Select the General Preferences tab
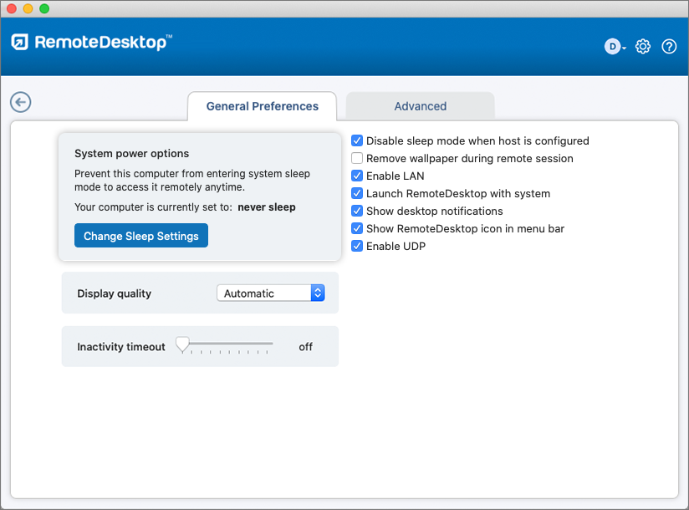The height and width of the screenshot is (510, 689). (262, 106)
